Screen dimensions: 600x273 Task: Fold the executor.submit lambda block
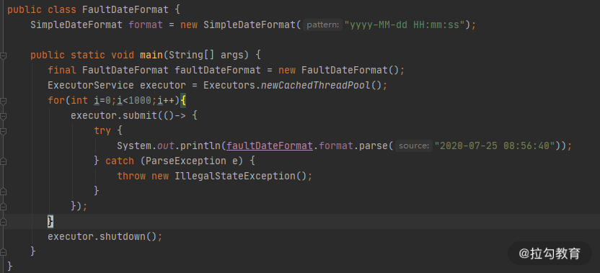coord(3,116)
